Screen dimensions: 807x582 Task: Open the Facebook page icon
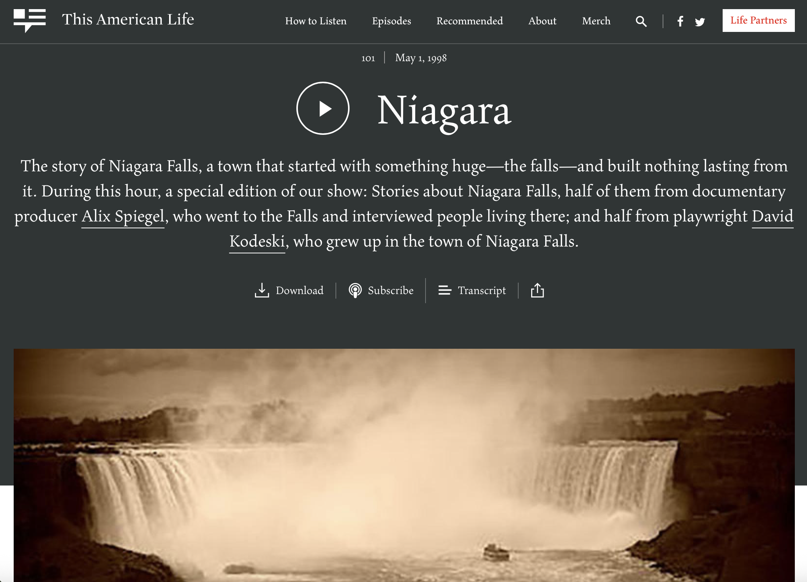(x=680, y=21)
